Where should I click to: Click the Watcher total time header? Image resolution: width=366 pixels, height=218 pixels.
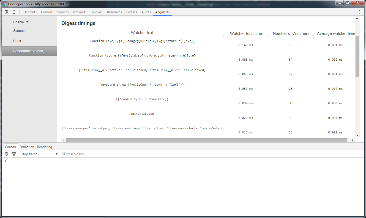[246, 33]
